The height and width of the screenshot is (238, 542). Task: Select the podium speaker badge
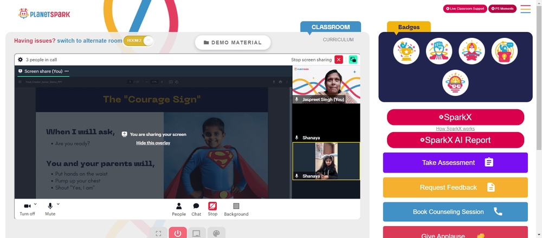point(505,51)
